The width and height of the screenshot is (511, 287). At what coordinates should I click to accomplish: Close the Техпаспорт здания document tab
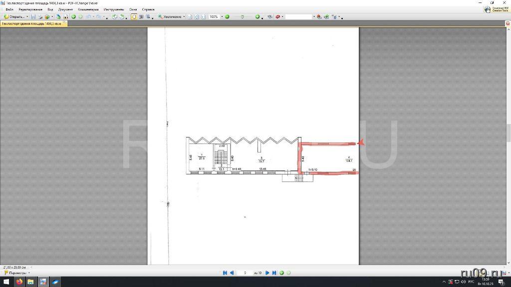click(x=64, y=23)
